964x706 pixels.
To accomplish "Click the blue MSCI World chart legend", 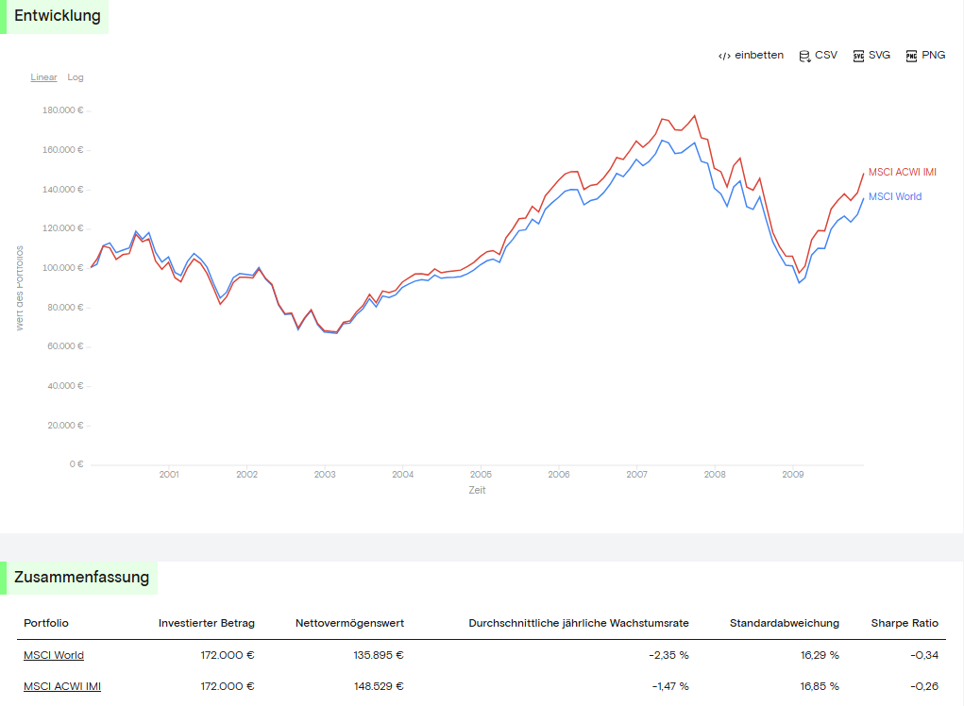I will [x=894, y=196].
